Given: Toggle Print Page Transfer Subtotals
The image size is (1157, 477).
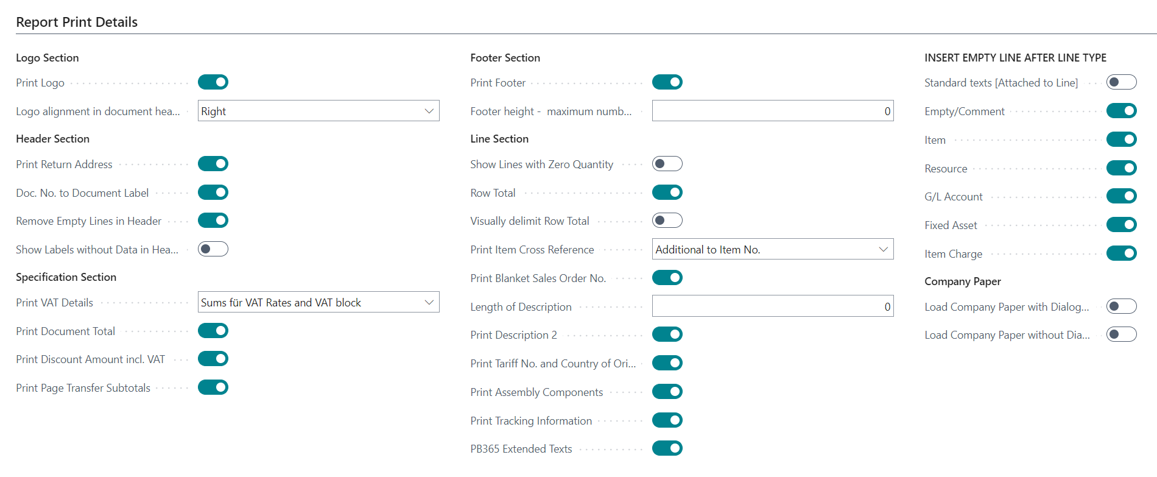Looking at the screenshot, I should click(x=213, y=387).
